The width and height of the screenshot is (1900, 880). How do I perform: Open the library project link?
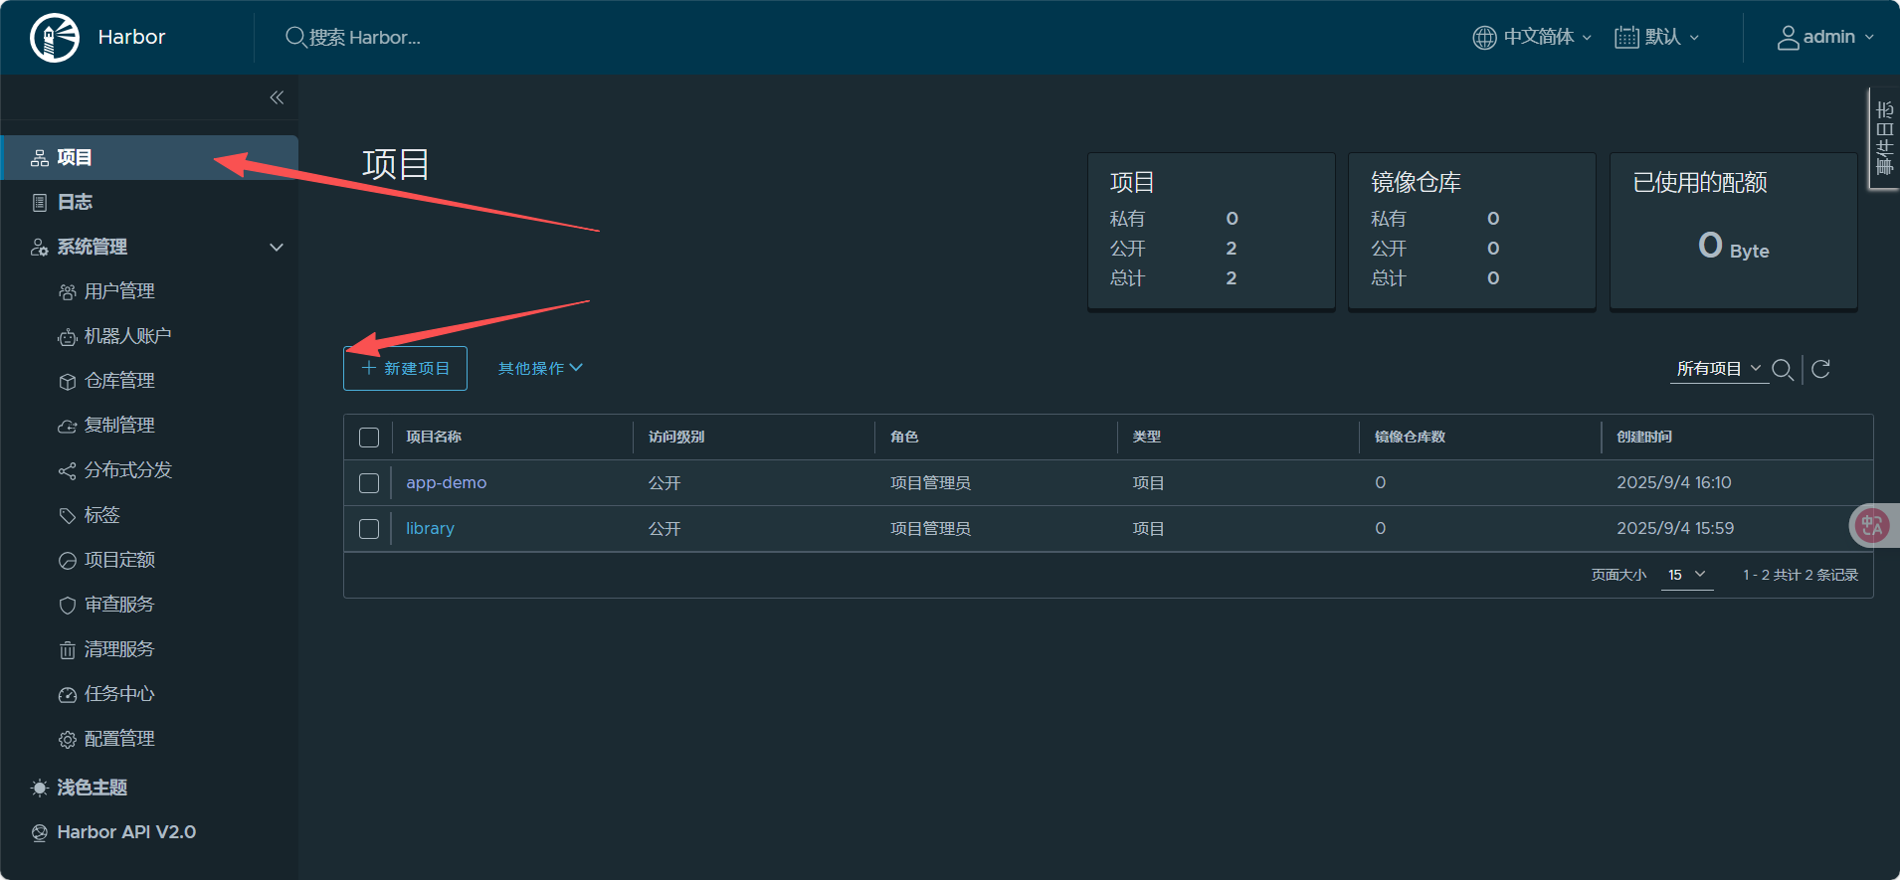[430, 529]
